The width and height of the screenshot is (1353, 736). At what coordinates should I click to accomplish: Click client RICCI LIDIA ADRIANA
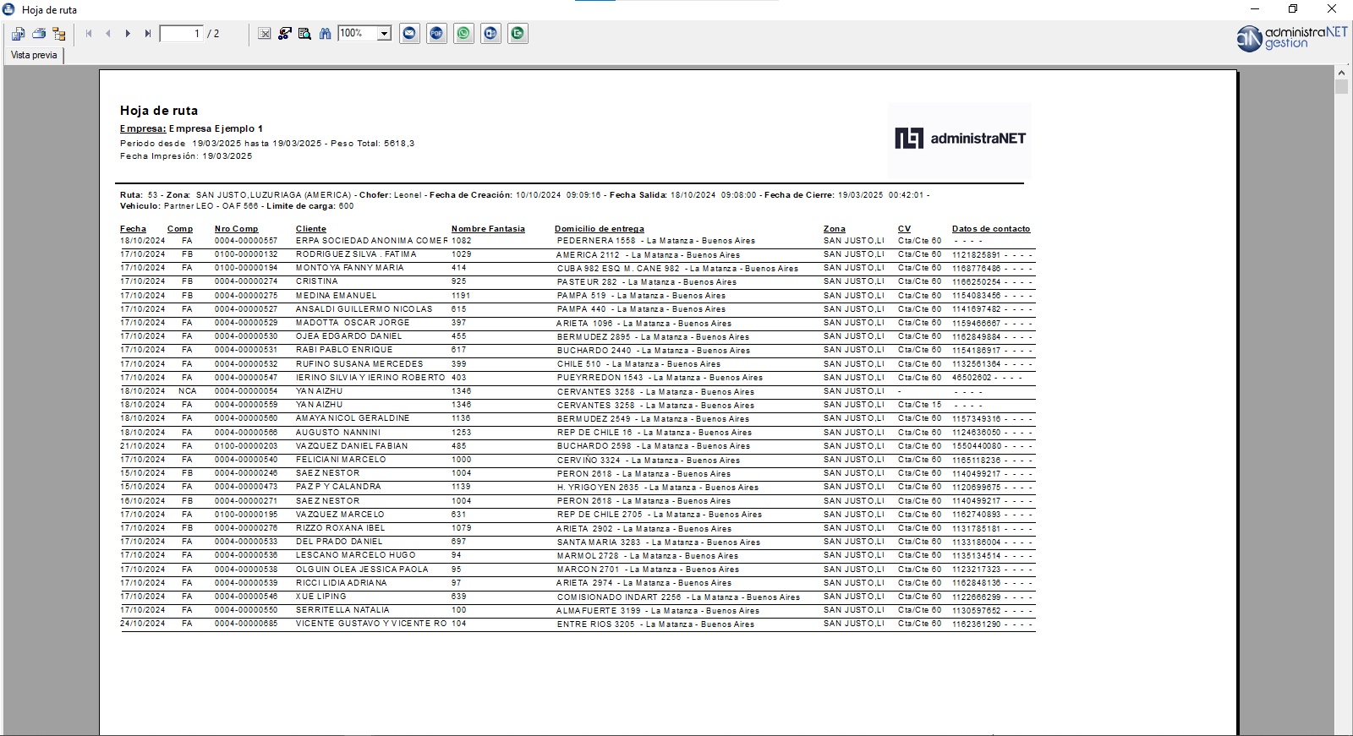[341, 583]
